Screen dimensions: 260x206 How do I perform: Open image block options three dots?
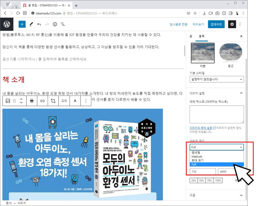click(x=86, y=101)
